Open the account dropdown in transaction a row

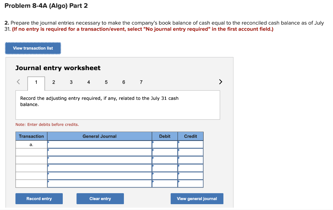pos(99,144)
